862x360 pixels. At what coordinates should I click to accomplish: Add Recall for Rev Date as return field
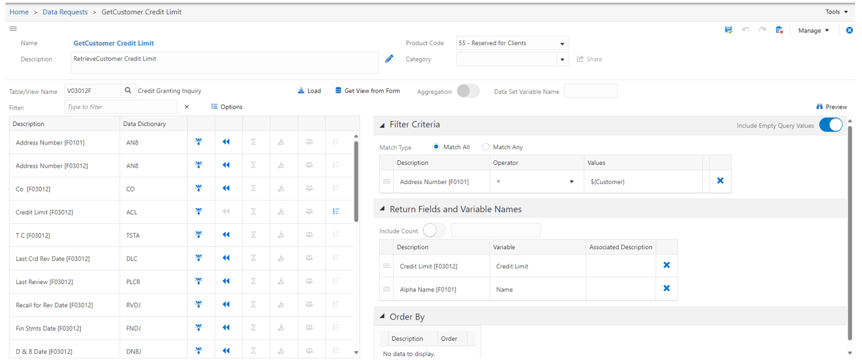[226, 305]
